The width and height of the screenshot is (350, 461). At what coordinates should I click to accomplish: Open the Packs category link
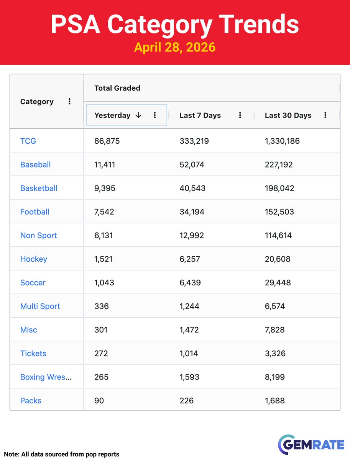[x=31, y=401]
